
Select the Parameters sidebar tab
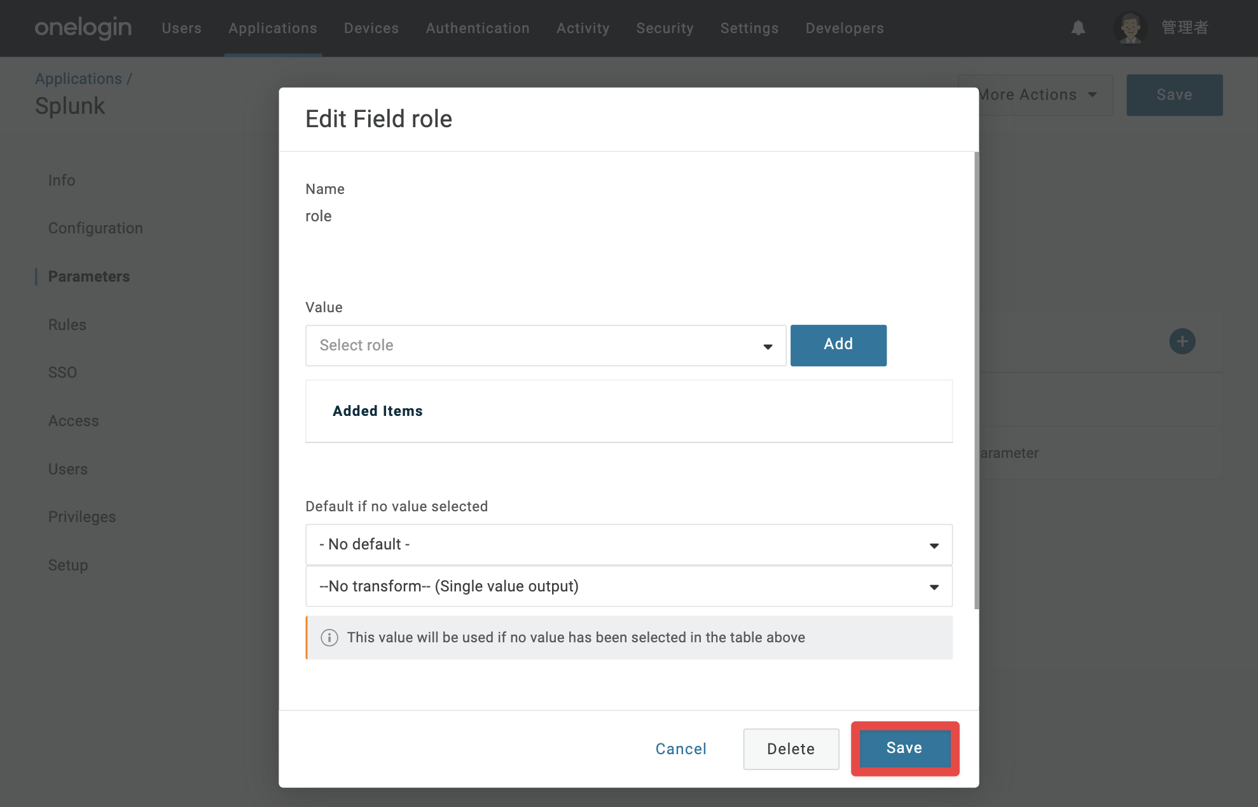pyautogui.click(x=89, y=277)
